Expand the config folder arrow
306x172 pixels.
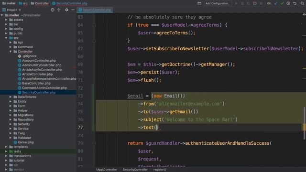(6, 29)
